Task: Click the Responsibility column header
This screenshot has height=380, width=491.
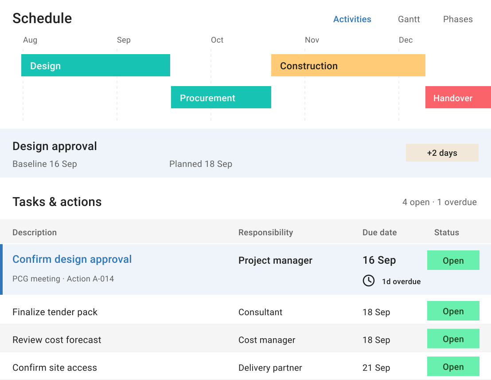Action: 265,233
